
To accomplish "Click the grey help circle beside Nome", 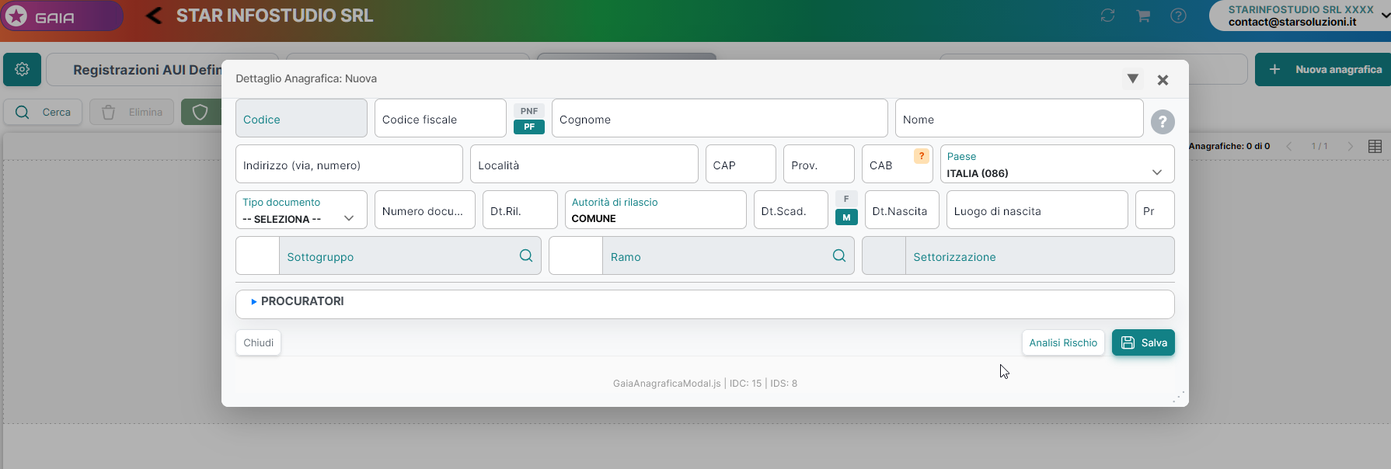I will (1163, 122).
